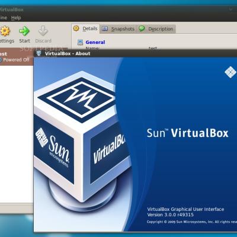Screen dimensions: 237x237
Task: Click the 'VirtualBox - About' title bar
Action: (135, 53)
